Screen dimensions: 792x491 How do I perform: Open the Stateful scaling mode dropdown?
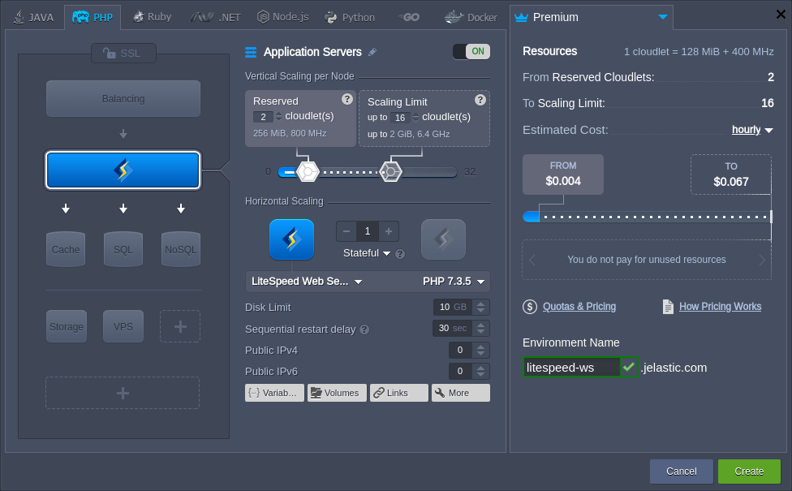click(367, 253)
